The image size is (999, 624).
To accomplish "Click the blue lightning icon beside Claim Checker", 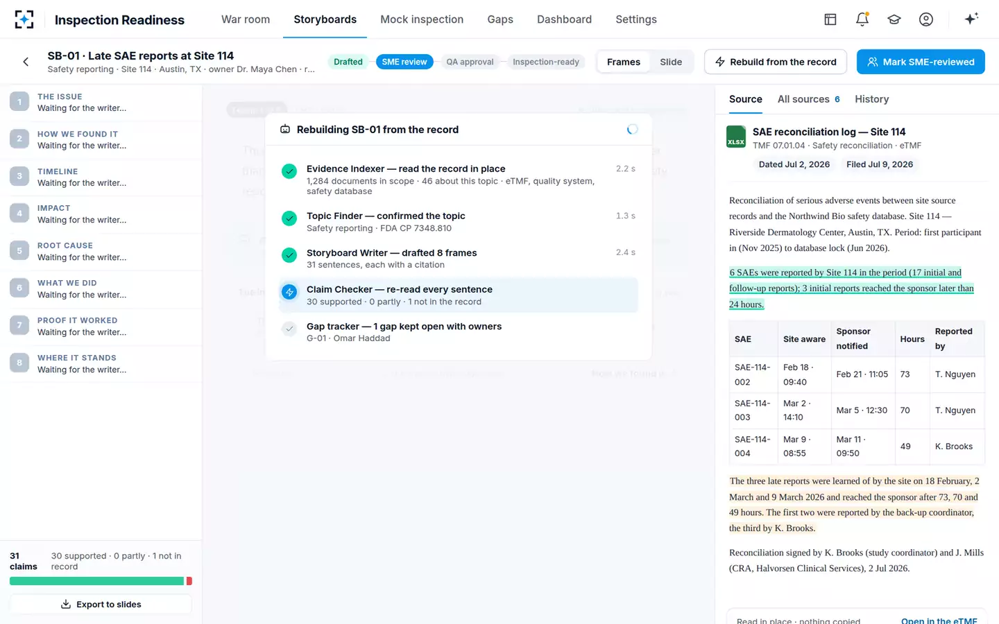I will click(x=289, y=292).
